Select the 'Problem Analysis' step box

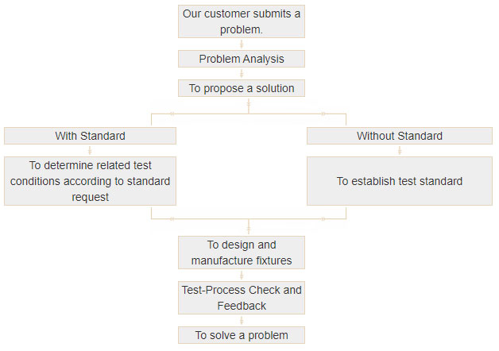(242, 59)
